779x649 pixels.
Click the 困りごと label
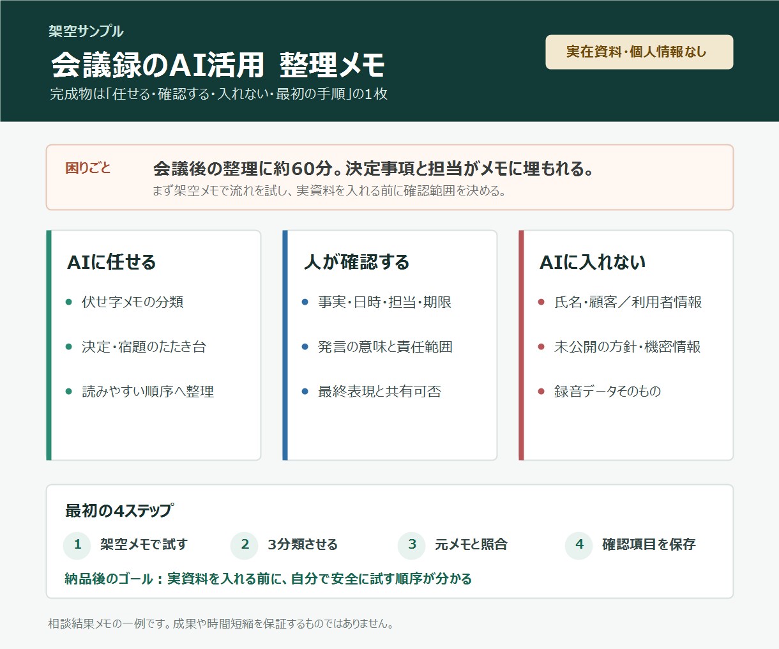pos(88,168)
